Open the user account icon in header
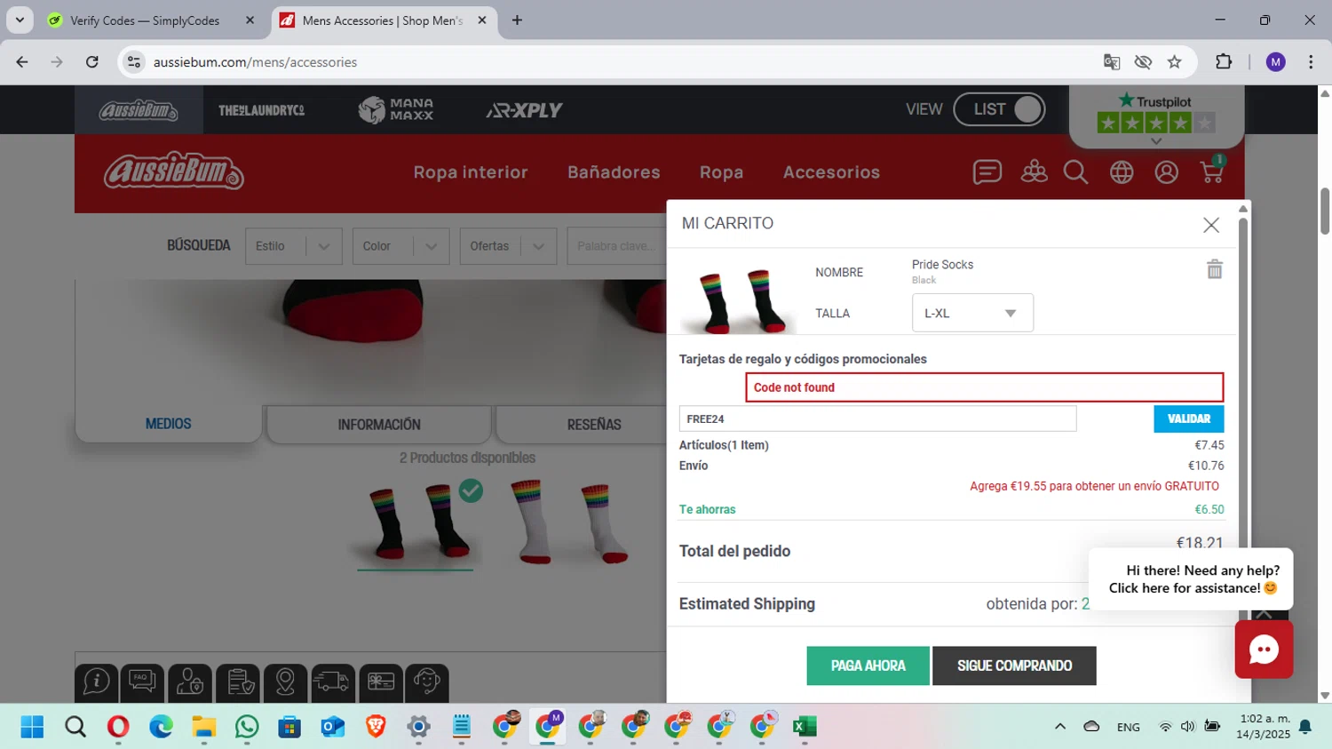 pos(1167,172)
